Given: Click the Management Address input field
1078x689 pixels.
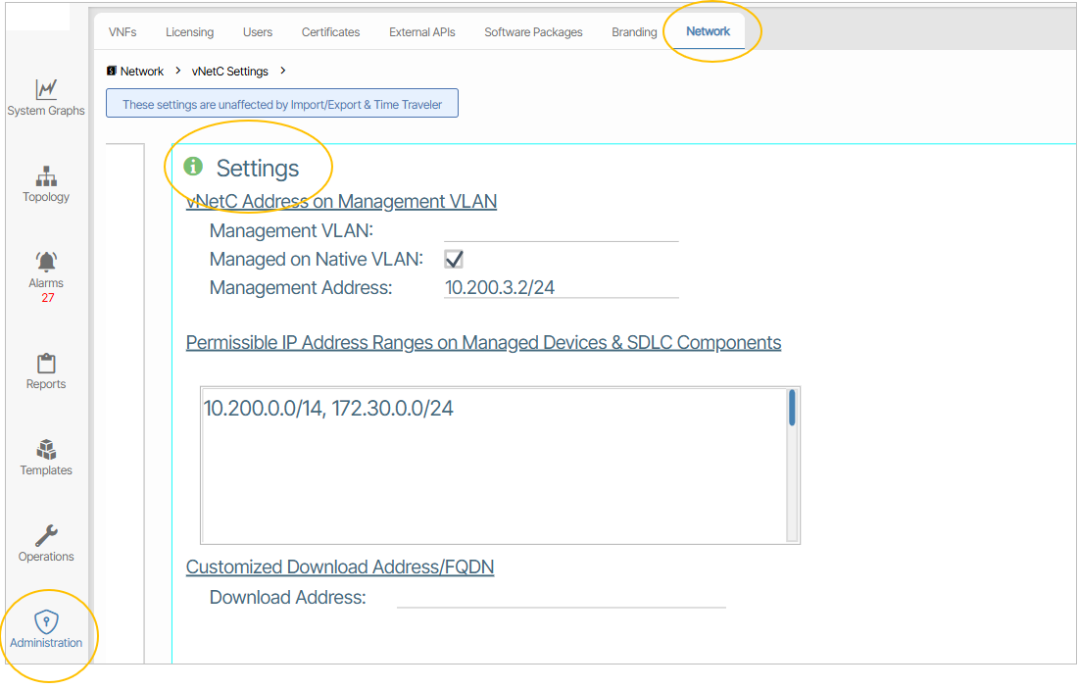Looking at the screenshot, I should tap(561, 288).
